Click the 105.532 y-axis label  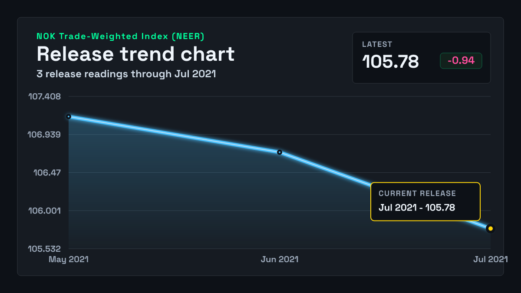coord(45,249)
